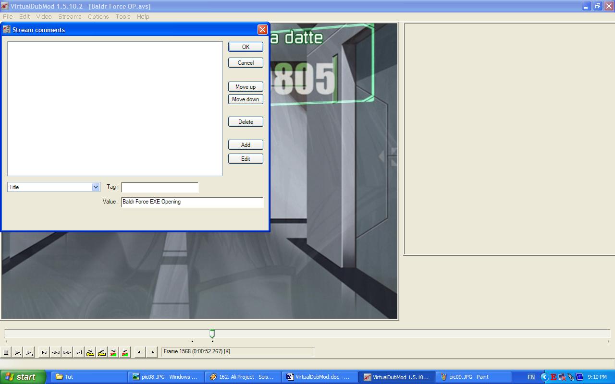
Task: Switch to VirtualDubMod.doc Word taskbar item
Action: tap(320, 377)
